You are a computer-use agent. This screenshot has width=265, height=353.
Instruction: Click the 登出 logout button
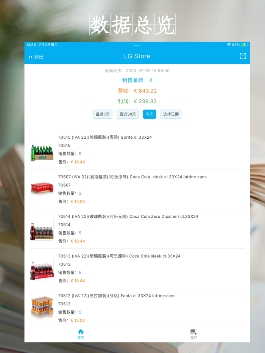point(36,57)
